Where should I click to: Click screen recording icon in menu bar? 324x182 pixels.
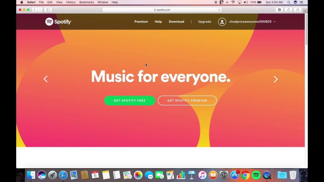pyautogui.click(x=216, y=2)
